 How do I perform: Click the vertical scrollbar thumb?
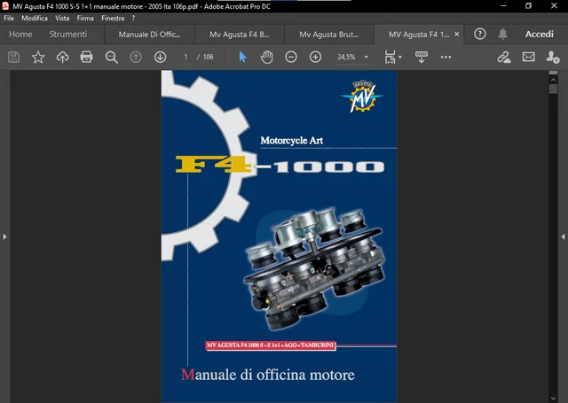tap(553, 89)
